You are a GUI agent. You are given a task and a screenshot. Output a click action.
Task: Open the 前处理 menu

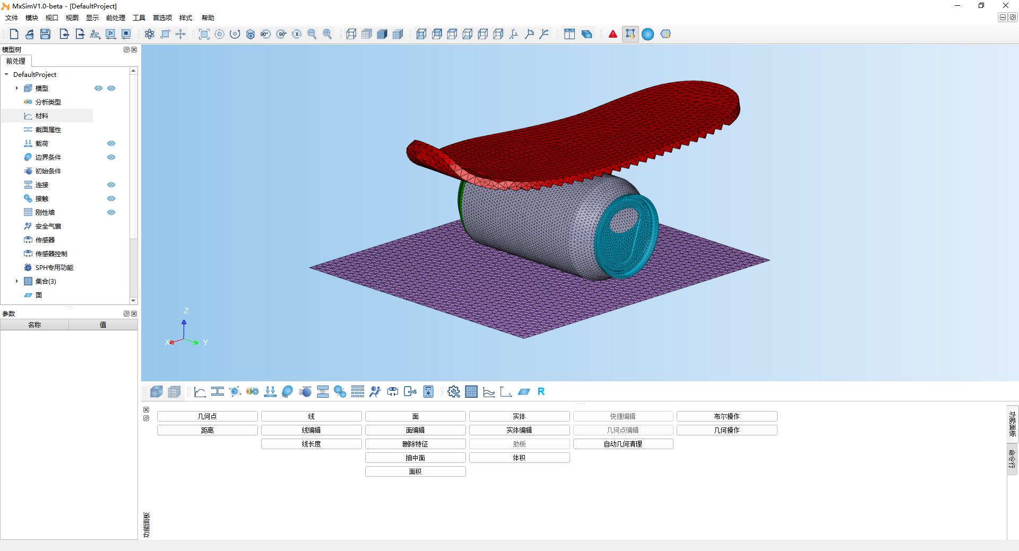coord(115,18)
